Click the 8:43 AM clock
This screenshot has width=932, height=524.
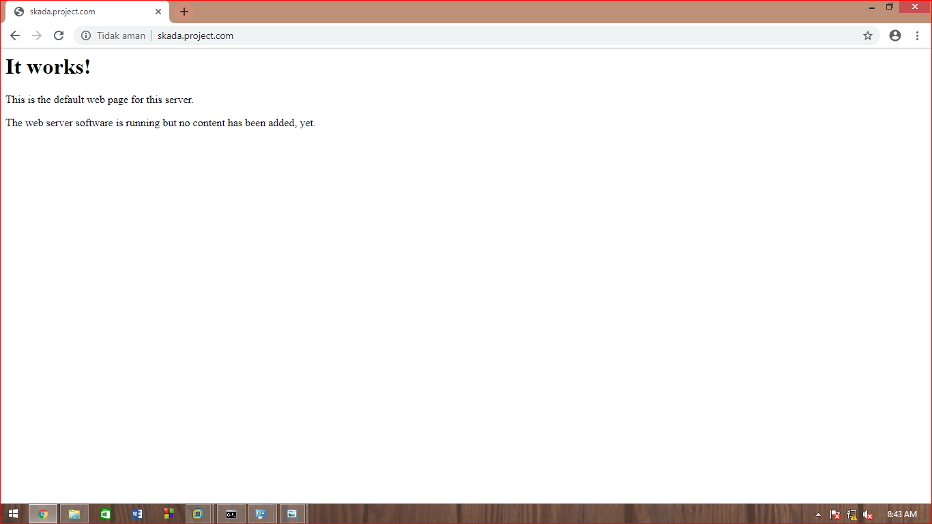coord(902,514)
